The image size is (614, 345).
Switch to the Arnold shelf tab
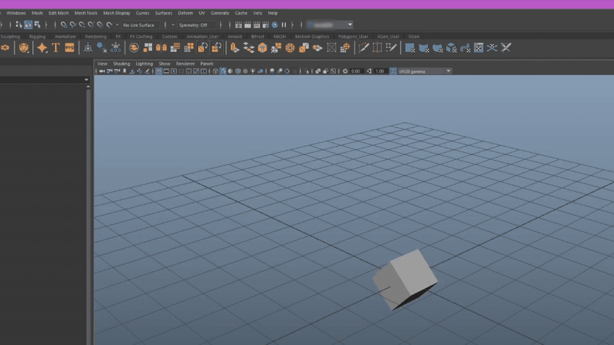[x=235, y=36]
